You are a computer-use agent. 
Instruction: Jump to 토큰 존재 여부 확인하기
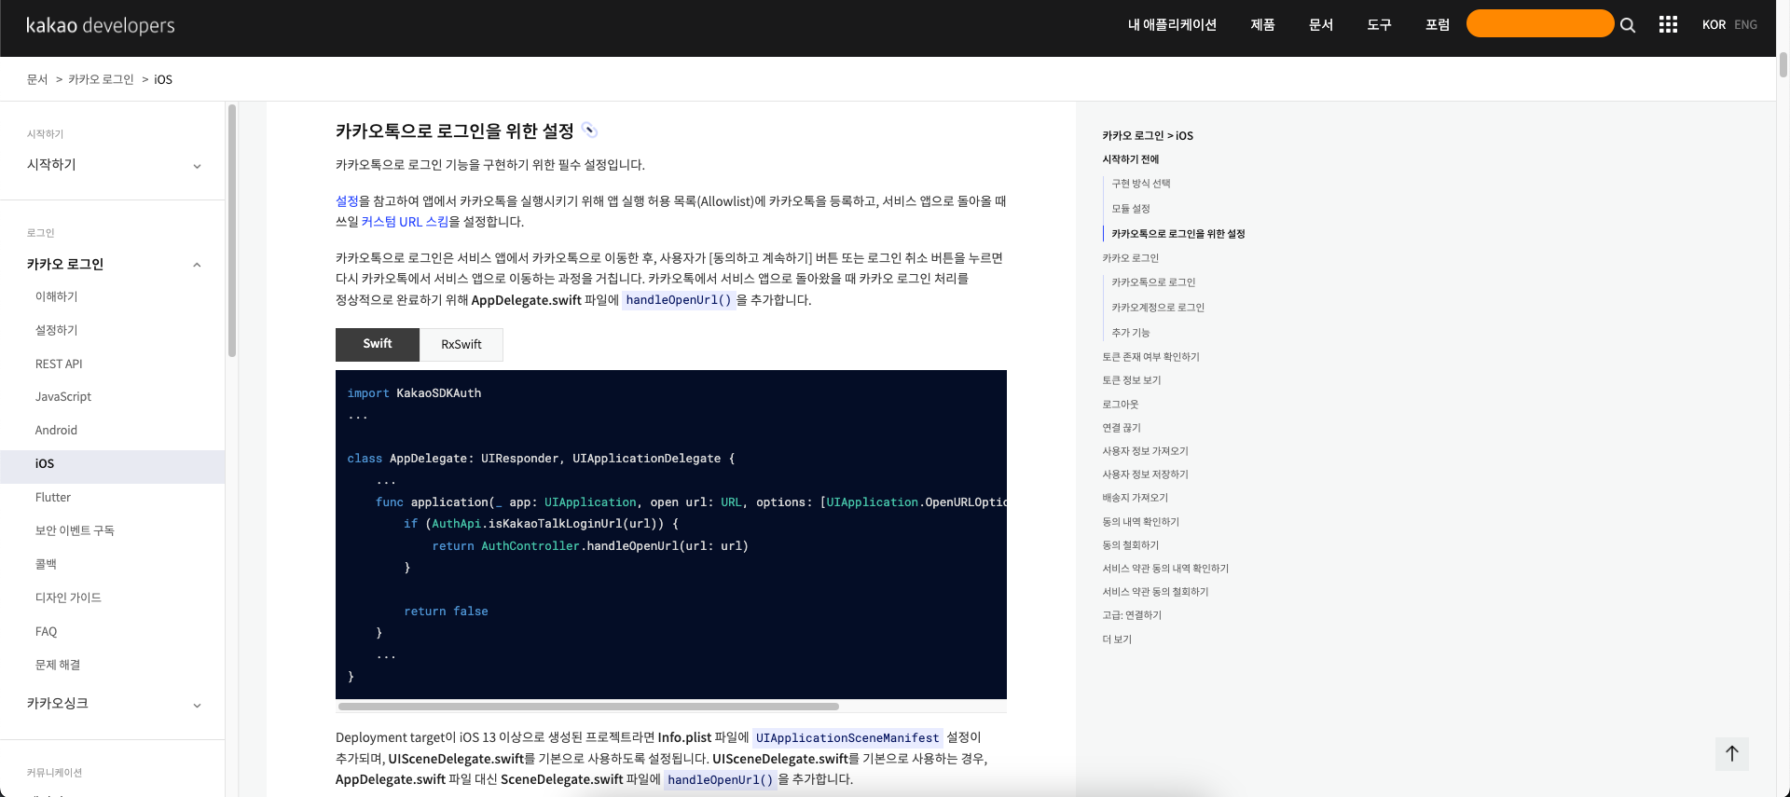click(1150, 357)
